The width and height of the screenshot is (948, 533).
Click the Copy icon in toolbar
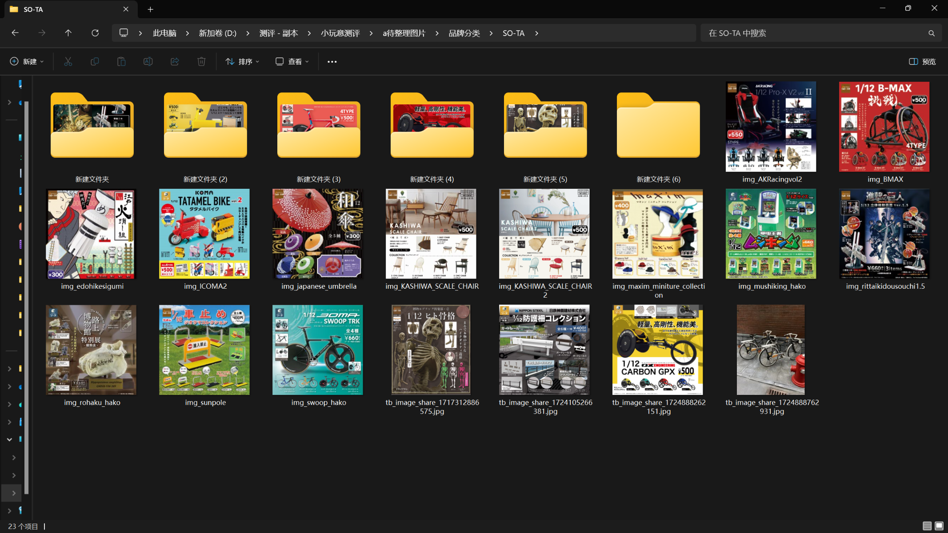tap(95, 62)
